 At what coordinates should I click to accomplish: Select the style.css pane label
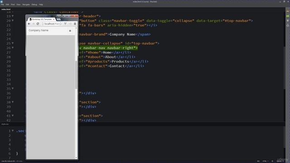[5, 124]
